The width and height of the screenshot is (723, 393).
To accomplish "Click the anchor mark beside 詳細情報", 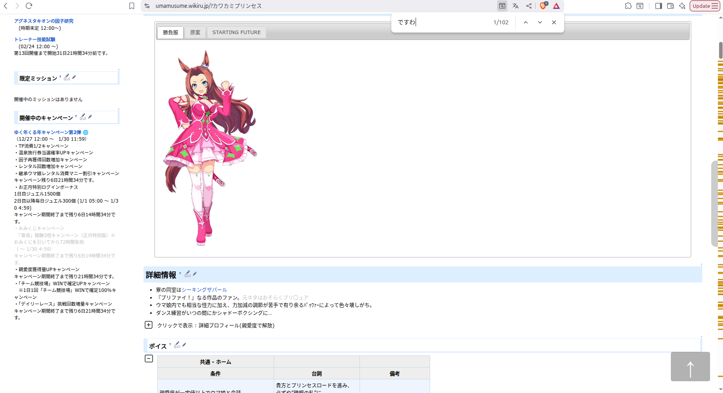I will 180,273.
